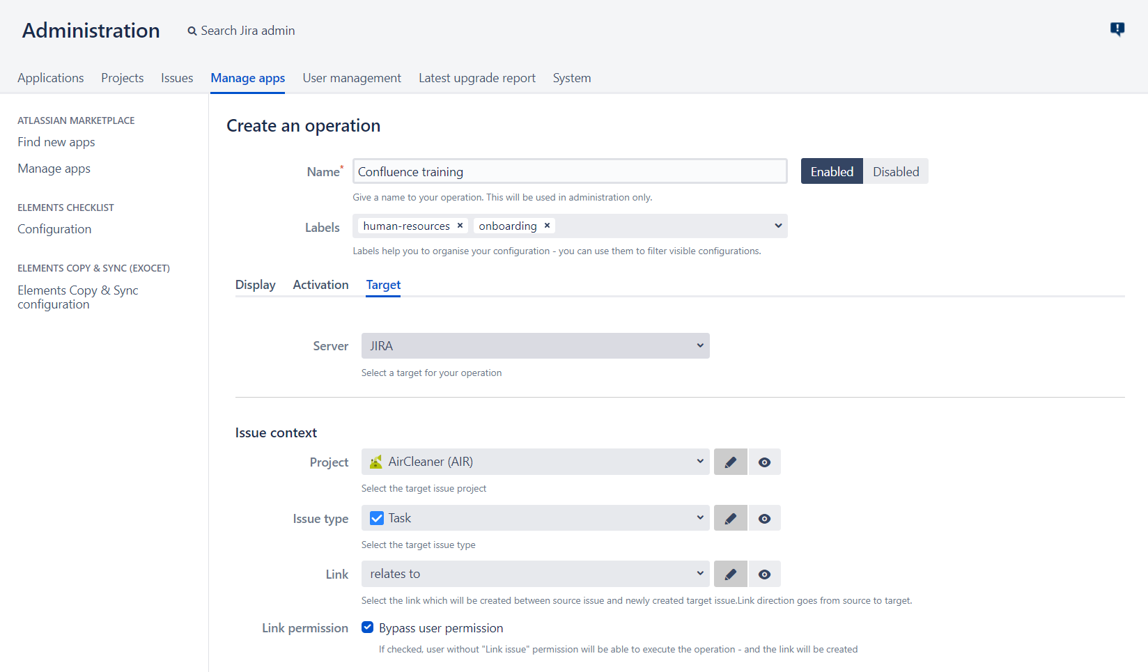1148x672 pixels.
Task: Toggle the preview eye for the Project field
Action: (764, 461)
